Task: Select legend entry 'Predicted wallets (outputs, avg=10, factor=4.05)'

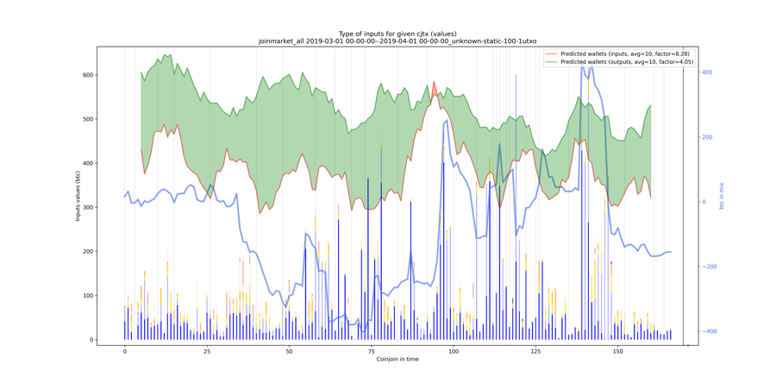Action: click(627, 61)
